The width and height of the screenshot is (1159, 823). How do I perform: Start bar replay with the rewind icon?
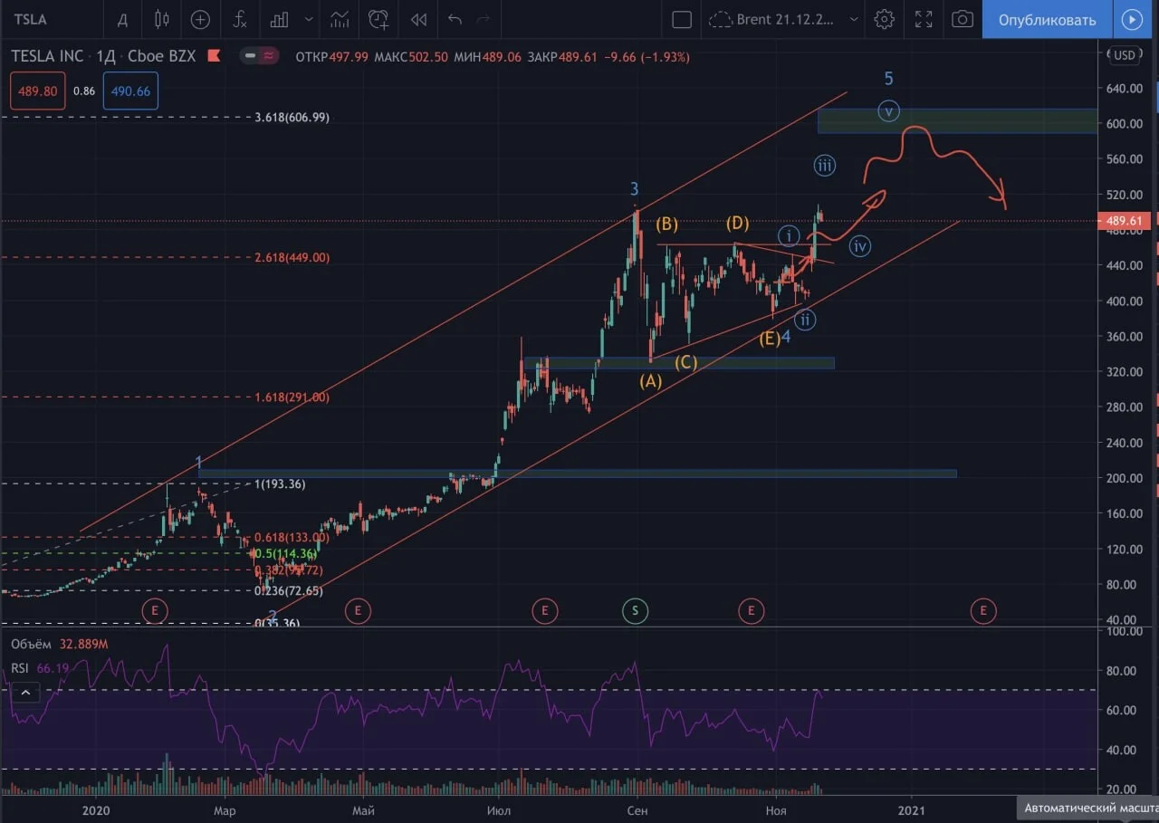[x=417, y=19]
